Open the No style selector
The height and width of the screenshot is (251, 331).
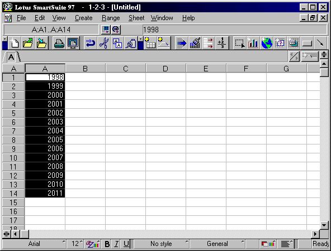tap(162, 244)
